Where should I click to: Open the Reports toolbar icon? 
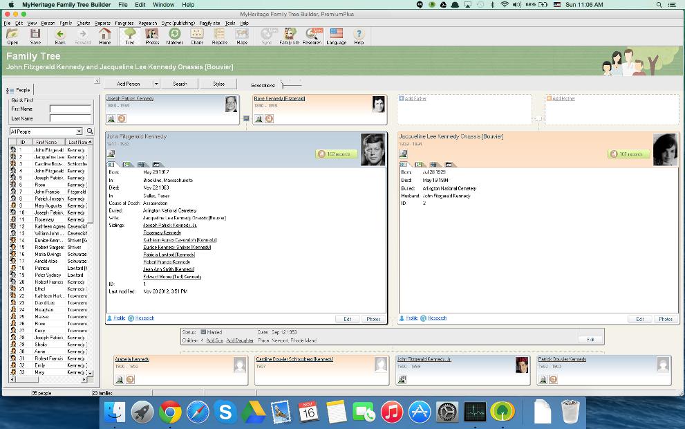coord(219,34)
